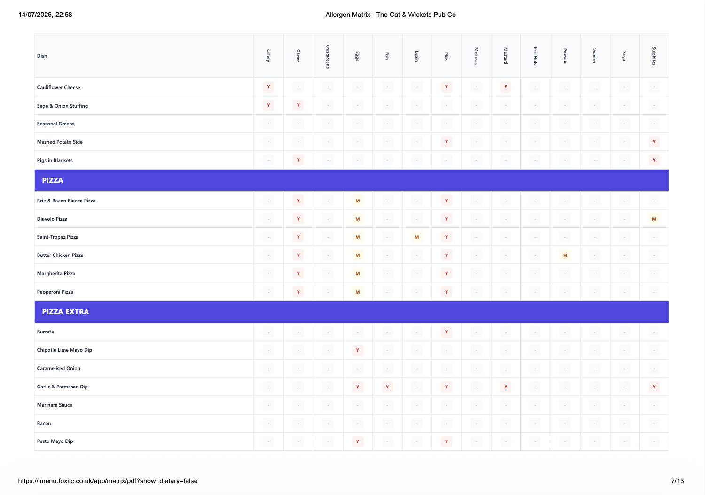Viewport: 705px width, 495px height.
Task: Select the Diavolo Pizza dish name
Action: pos(52,219)
